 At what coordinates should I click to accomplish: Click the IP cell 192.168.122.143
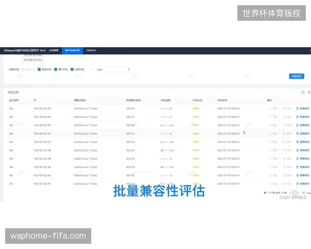click(x=43, y=142)
